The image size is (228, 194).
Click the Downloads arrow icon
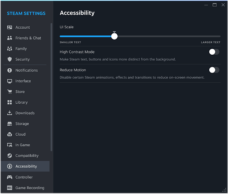tap(10, 113)
